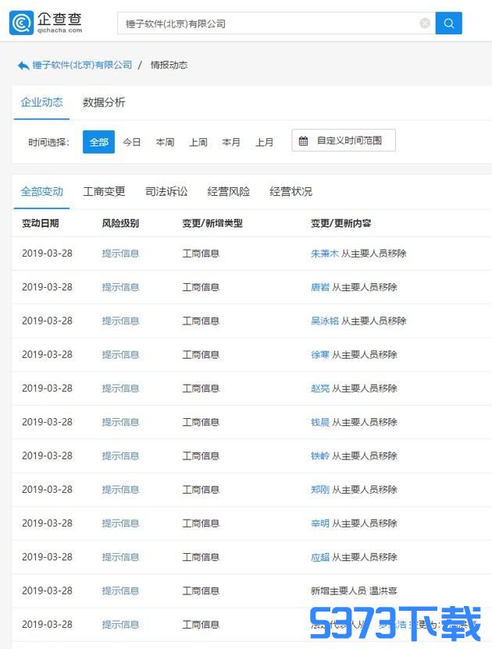Click 新增主要人员 温洪喜 entry text
This screenshot has width=492, height=649.
coord(354,590)
